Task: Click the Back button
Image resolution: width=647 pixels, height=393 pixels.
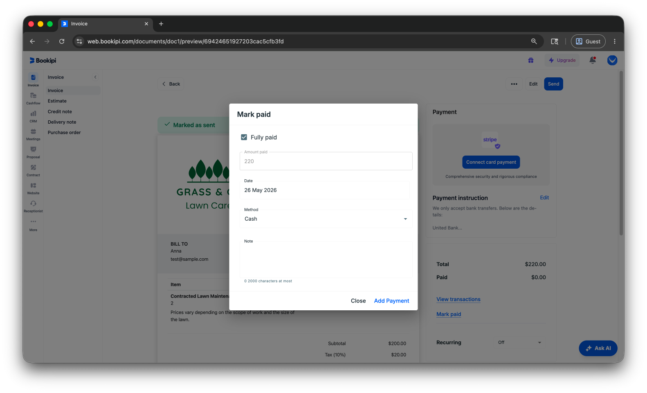Action: pyautogui.click(x=171, y=84)
